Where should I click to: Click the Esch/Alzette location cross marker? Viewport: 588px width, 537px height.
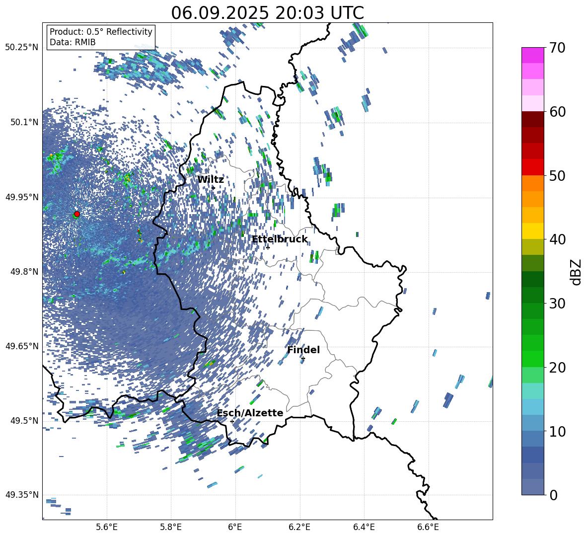(x=232, y=421)
